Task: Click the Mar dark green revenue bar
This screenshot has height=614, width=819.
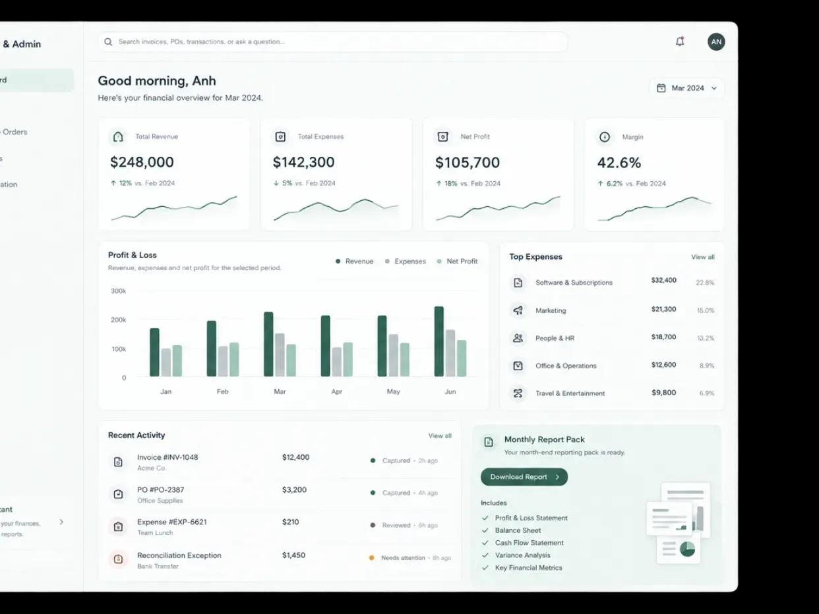Action: (268, 344)
